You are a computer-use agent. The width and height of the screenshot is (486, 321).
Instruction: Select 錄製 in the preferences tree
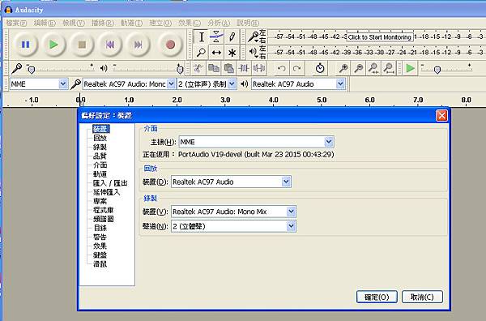click(x=100, y=147)
